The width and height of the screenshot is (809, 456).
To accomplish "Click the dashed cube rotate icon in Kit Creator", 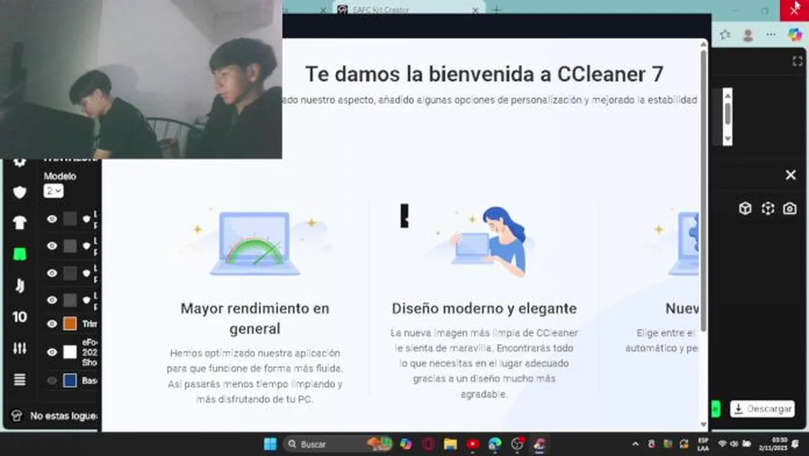I will 768,208.
